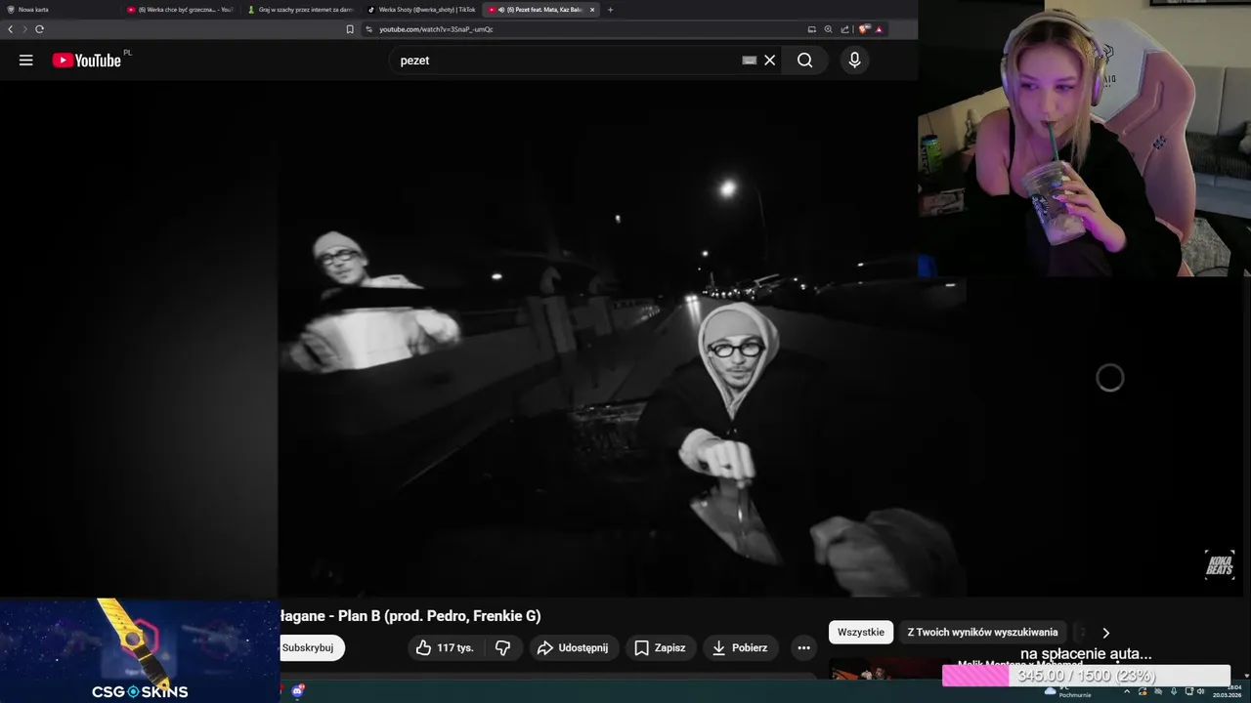Open the Discord icon on taskbar
The height and width of the screenshot is (703, 1251).
[x=297, y=691]
